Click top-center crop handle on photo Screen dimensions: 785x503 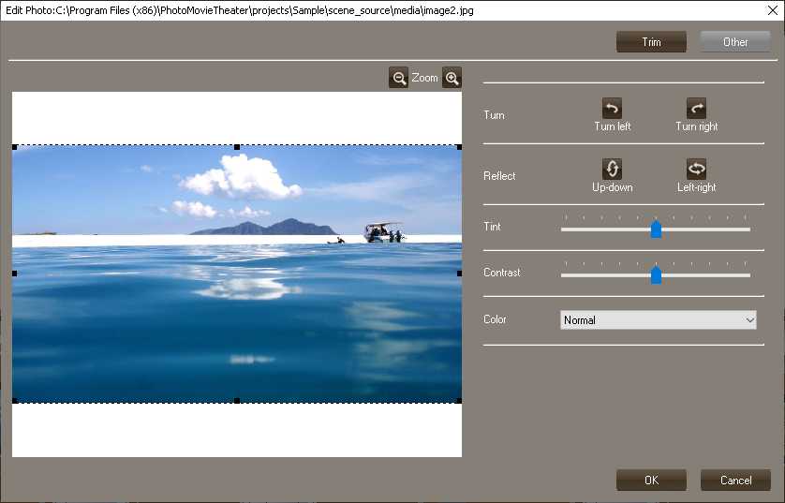click(x=237, y=147)
